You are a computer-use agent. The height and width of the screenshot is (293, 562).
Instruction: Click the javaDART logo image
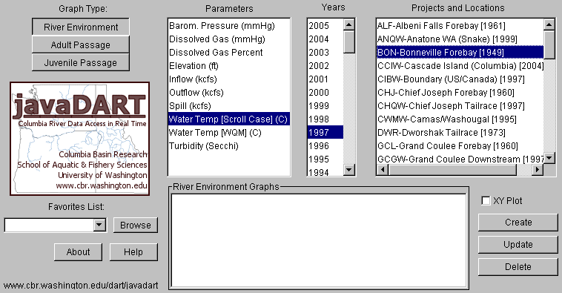(79, 139)
